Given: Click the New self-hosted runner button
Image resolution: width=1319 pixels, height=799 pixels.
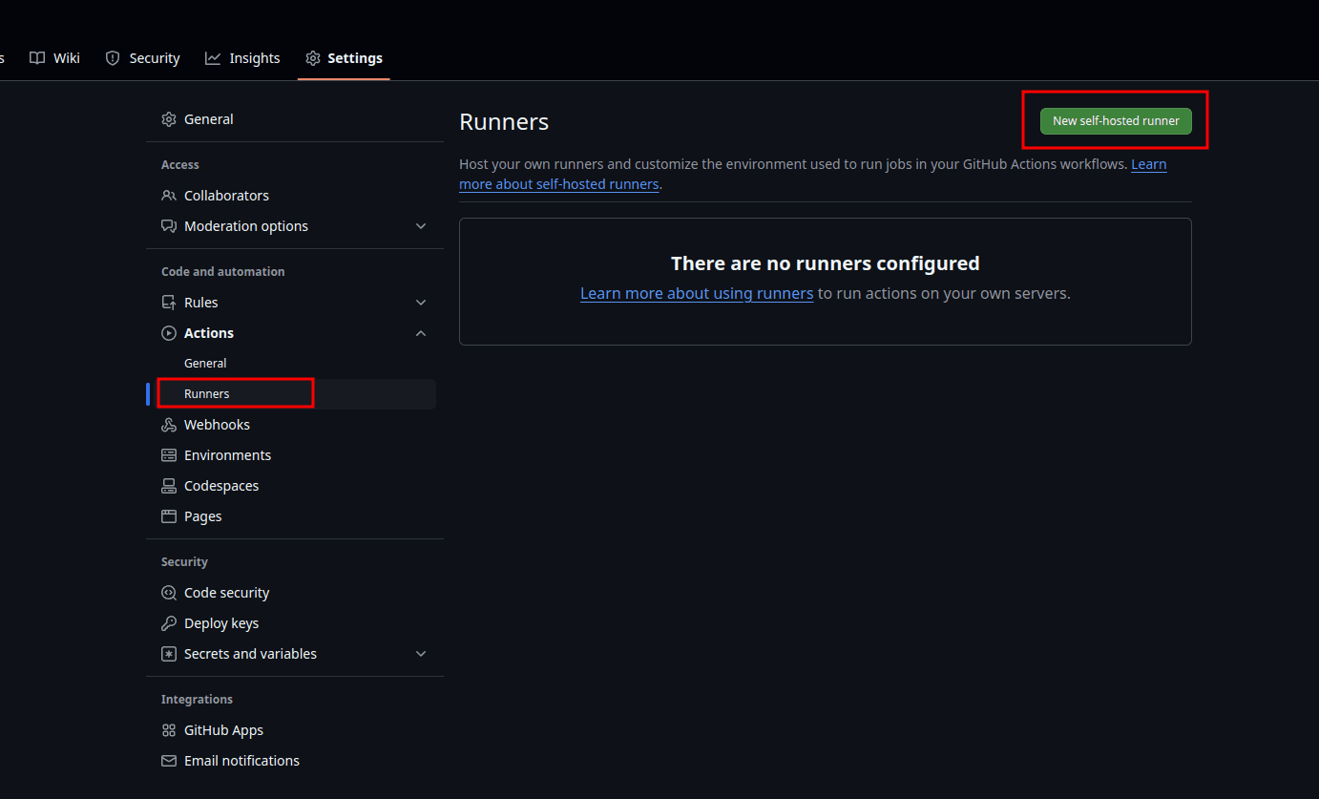Looking at the screenshot, I should click(x=1115, y=120).
